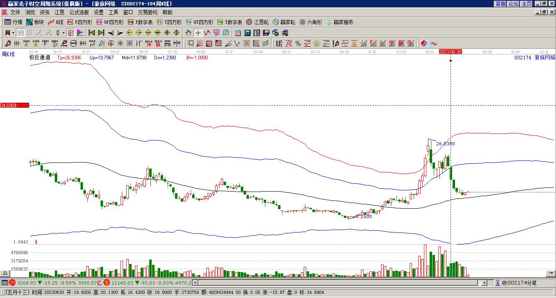Open the 帮助 menu
The height and width of the screenshot is (298, 556).
[167, 13]
